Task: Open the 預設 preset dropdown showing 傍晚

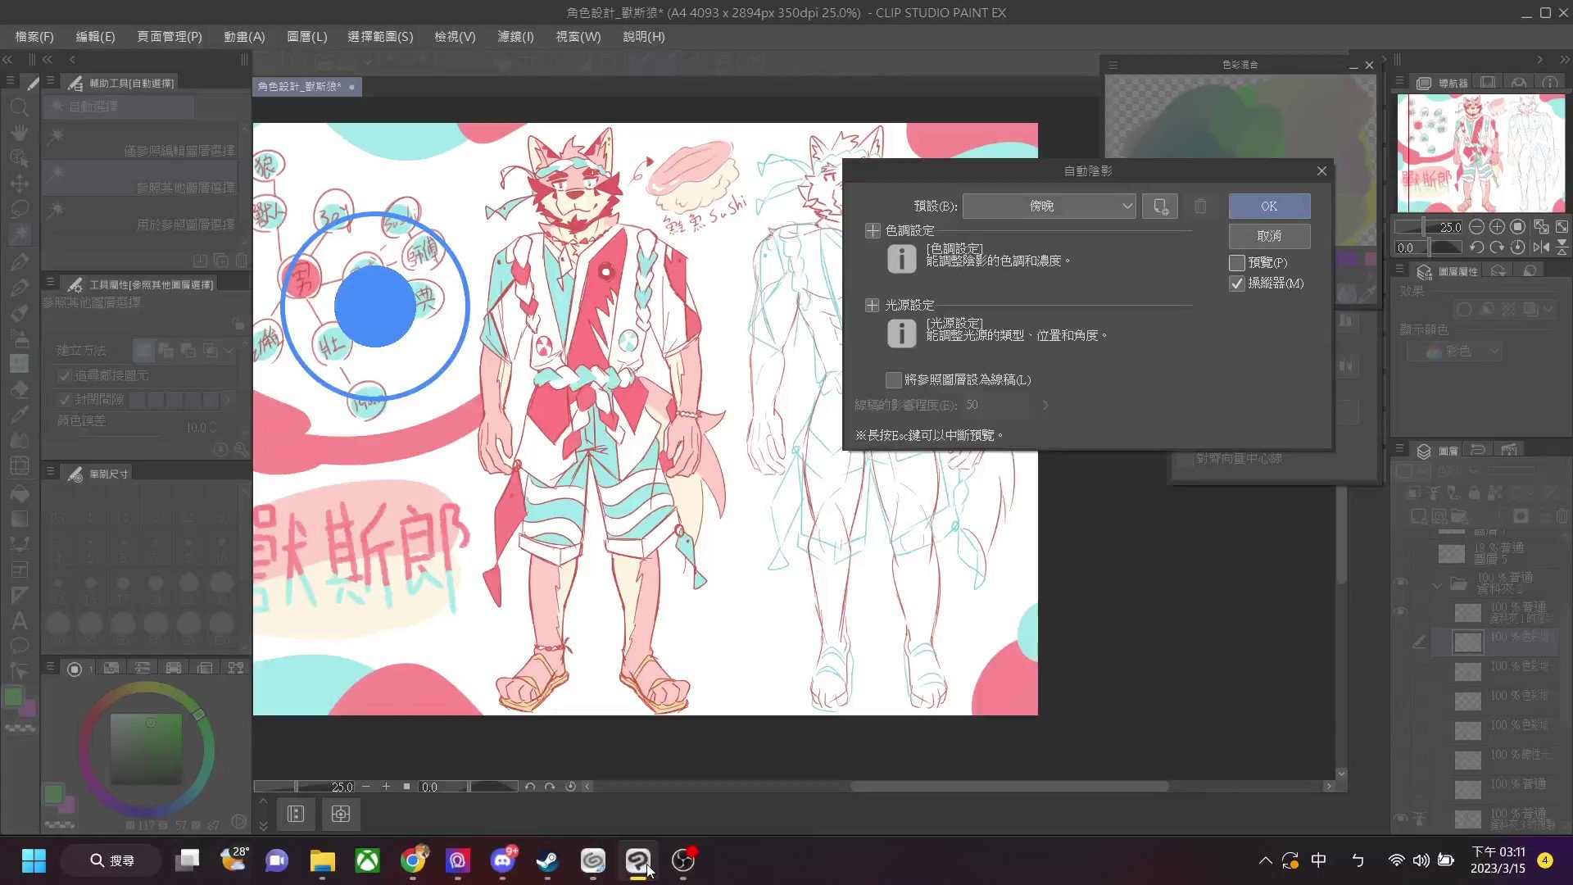Action: (1049, 206)
